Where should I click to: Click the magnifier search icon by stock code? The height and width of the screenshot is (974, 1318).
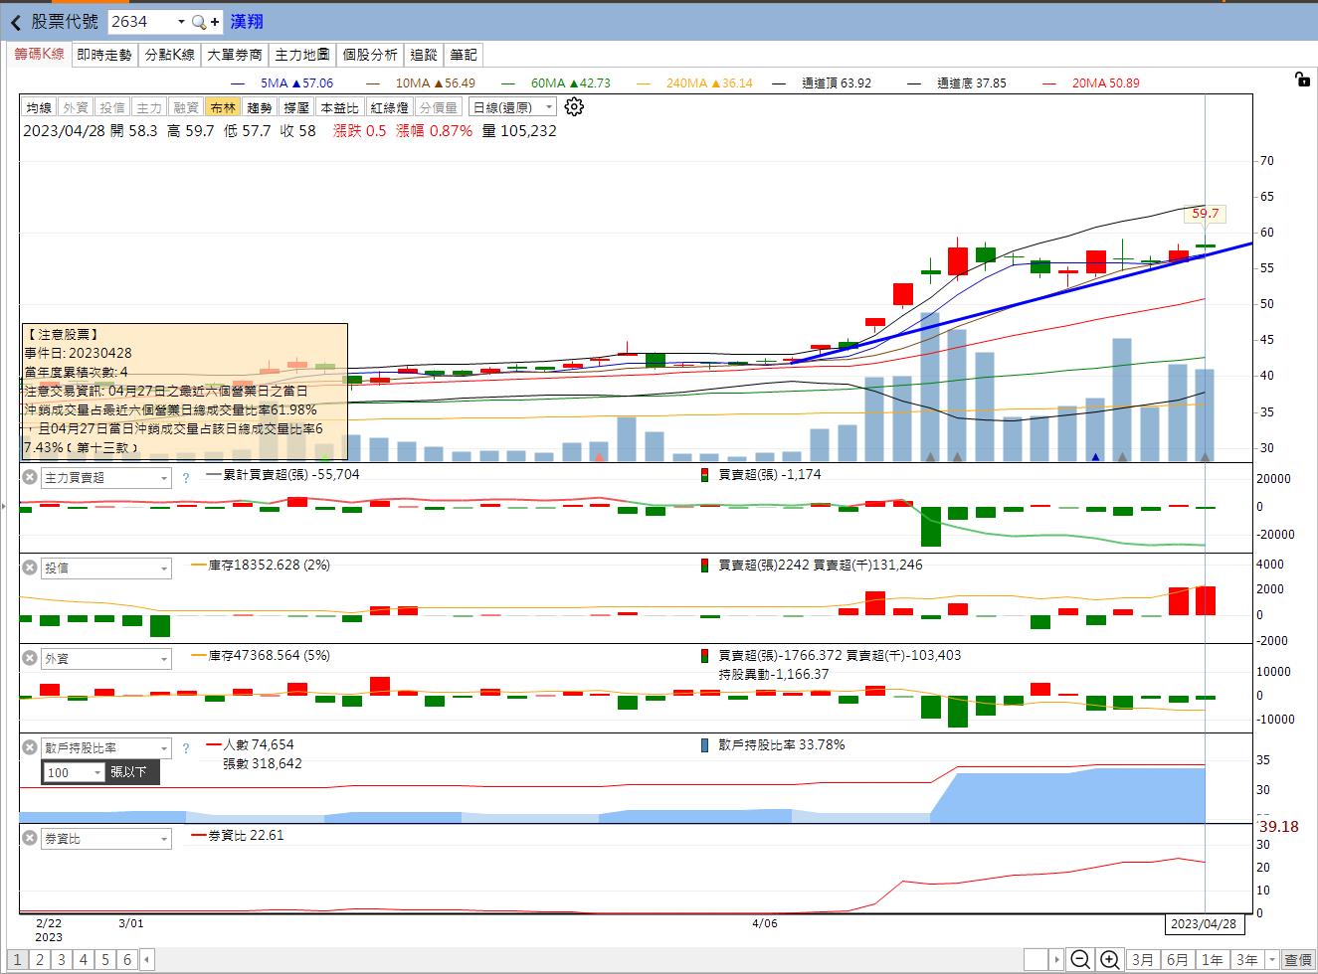[x=199, y=22]
